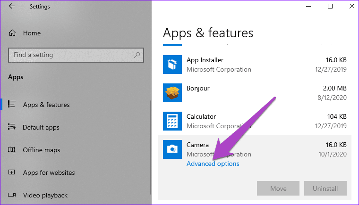
Task: Click the 10/1/2020 install date
Action: (x=333, y=154)
